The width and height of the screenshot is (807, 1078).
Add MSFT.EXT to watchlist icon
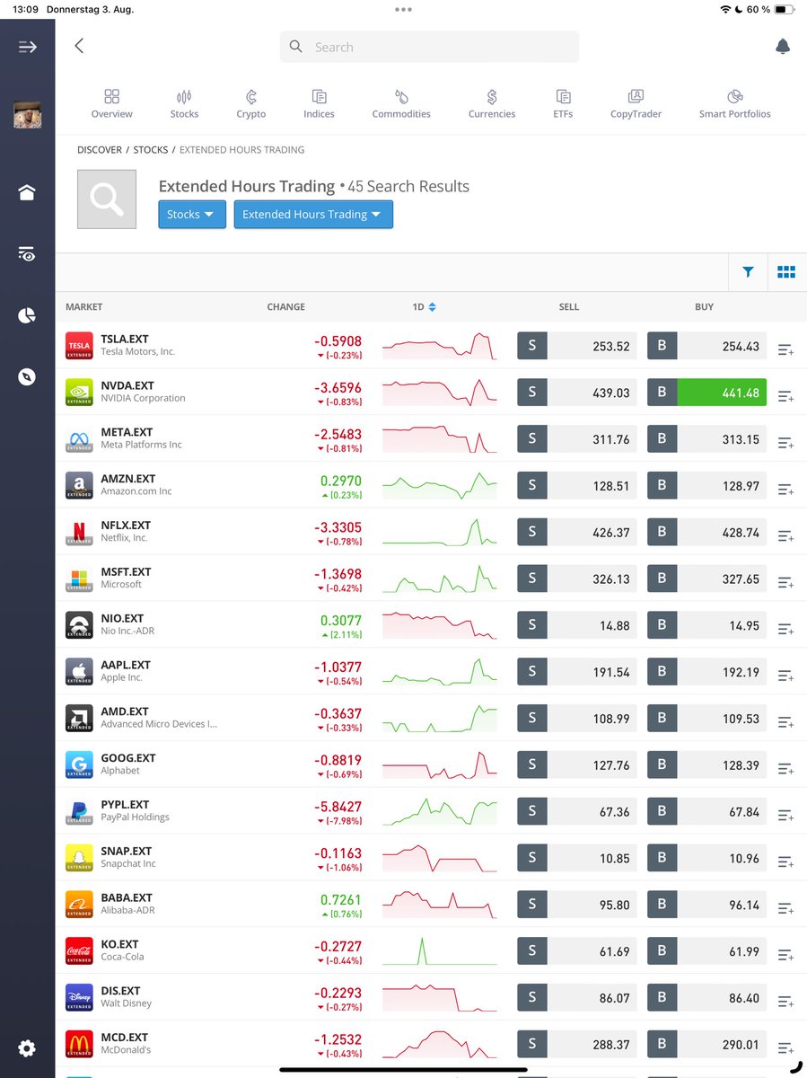click(x=785, y=583)
